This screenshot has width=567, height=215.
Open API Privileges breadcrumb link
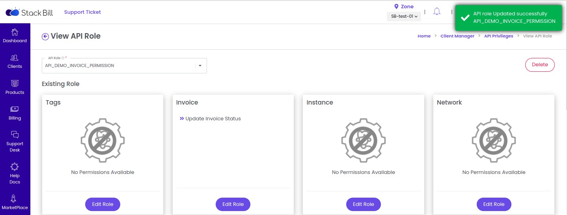[499, 36]
